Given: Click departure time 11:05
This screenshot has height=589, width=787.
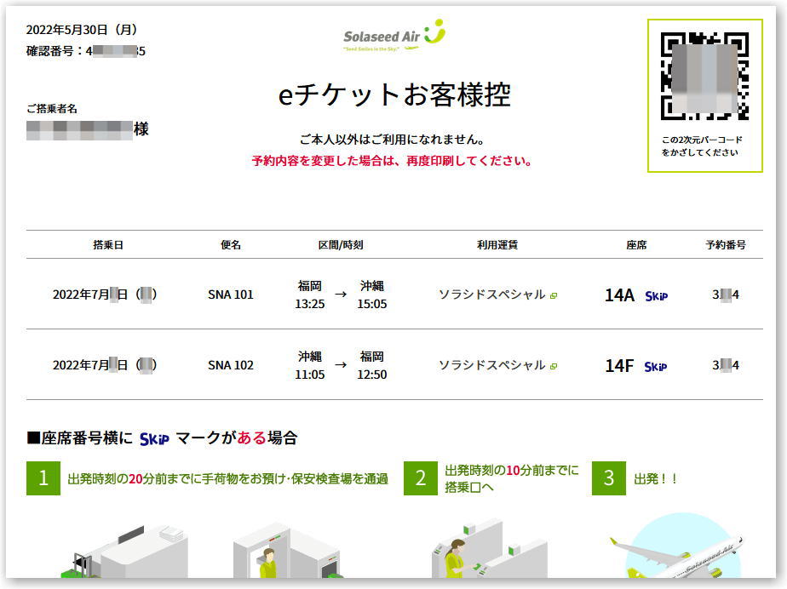Looking at the screenshot, I should pyautogui.click(x=310, y=375).
